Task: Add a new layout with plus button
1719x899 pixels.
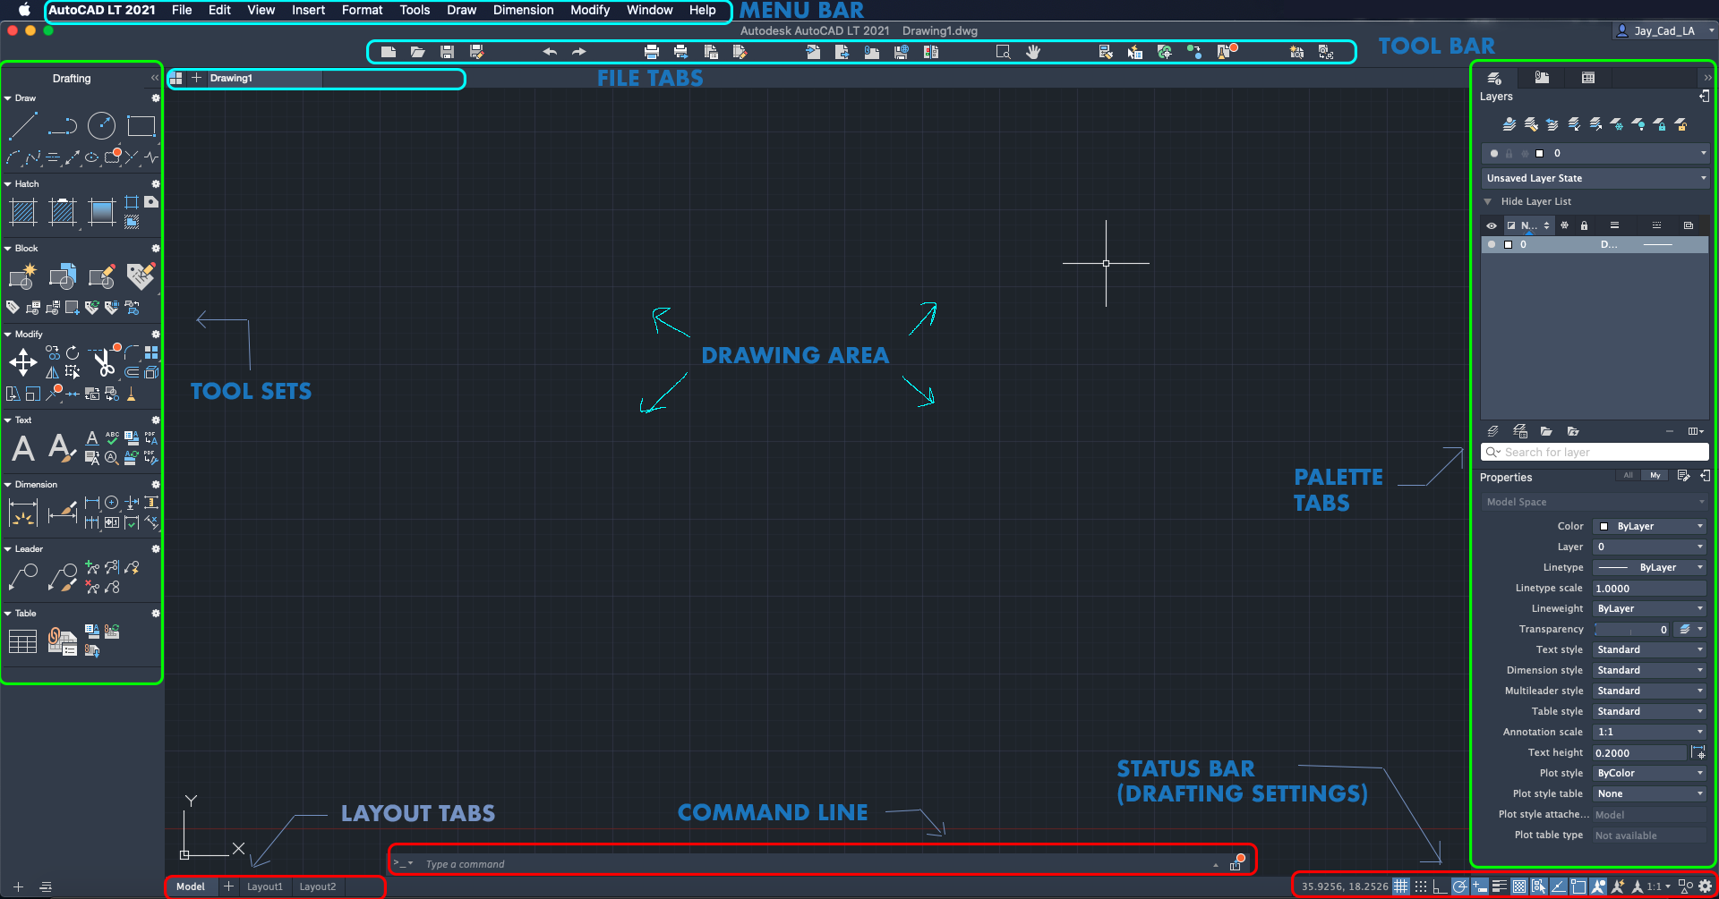Action: click(229, 886)
